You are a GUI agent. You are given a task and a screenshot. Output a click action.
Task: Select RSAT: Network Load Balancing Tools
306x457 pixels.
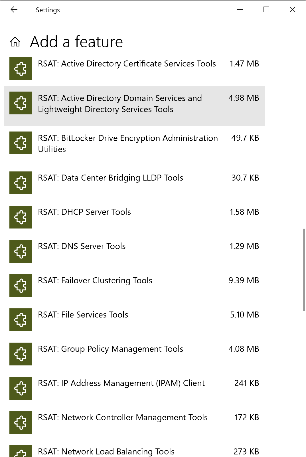click(x=106, y=452)
